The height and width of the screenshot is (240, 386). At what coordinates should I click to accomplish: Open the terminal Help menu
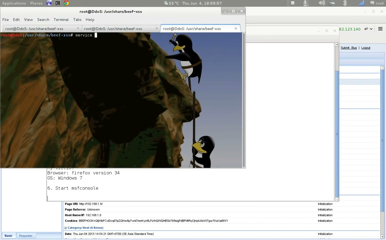90,19
